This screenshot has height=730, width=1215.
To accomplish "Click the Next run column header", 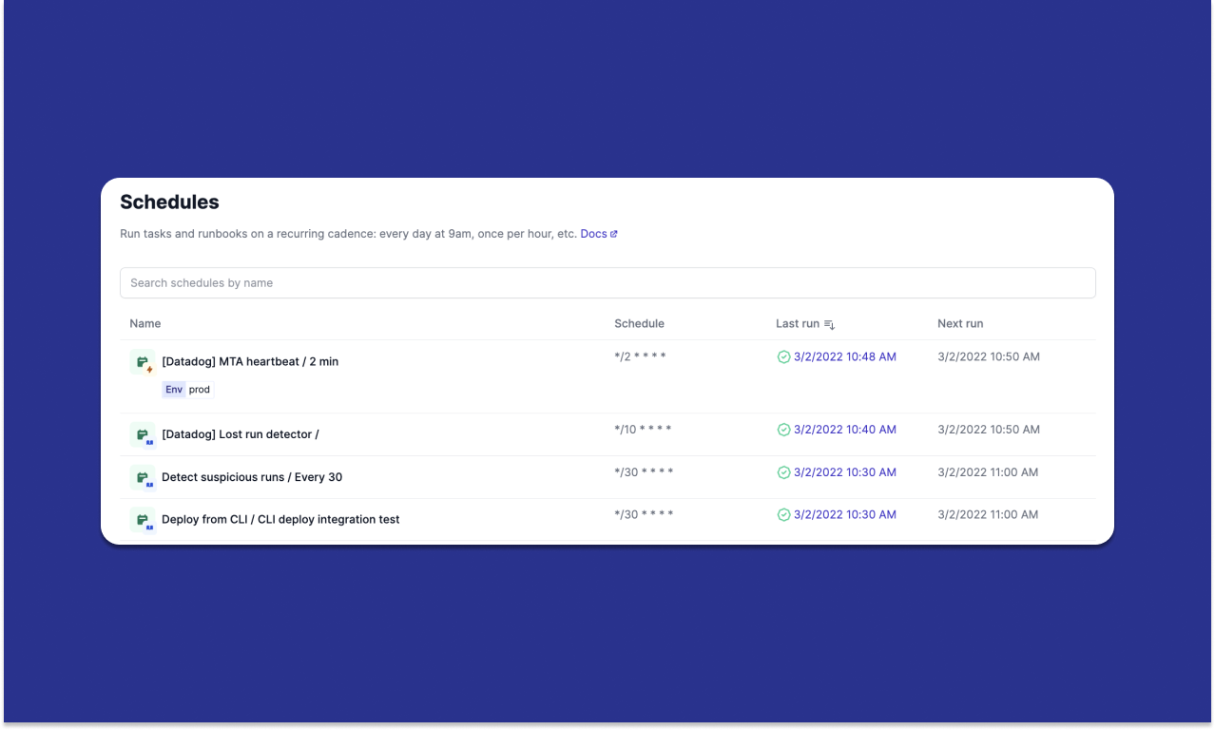I will point(960,323).
